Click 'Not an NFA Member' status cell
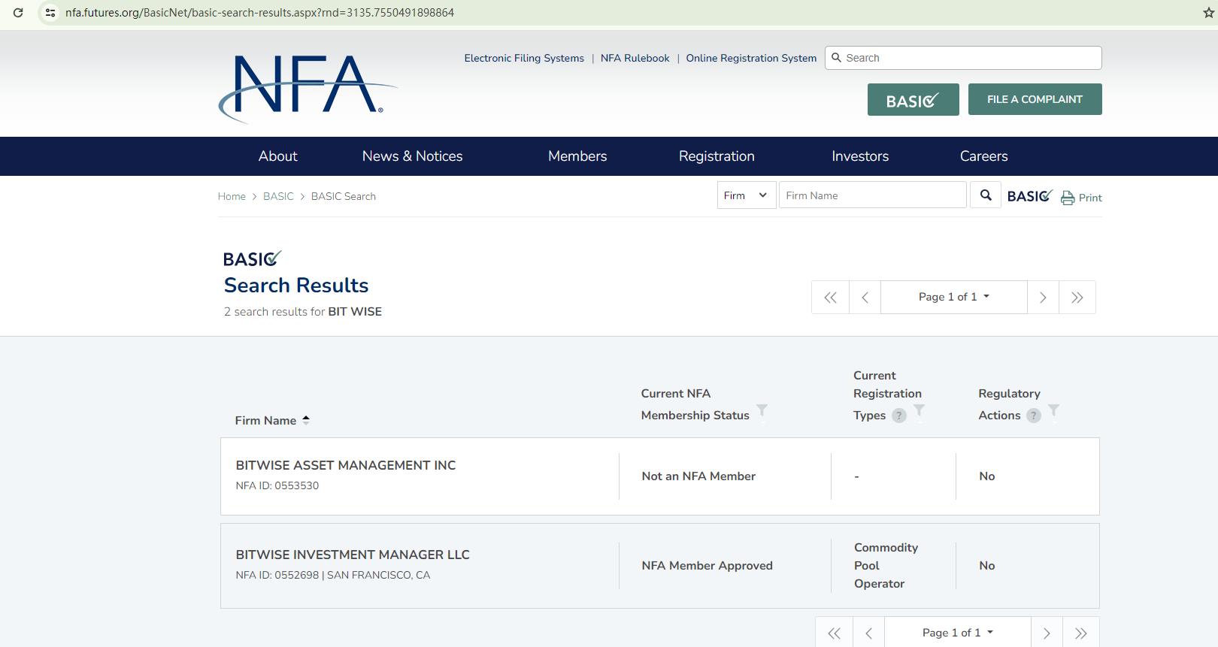 click(x=698, y=476)
